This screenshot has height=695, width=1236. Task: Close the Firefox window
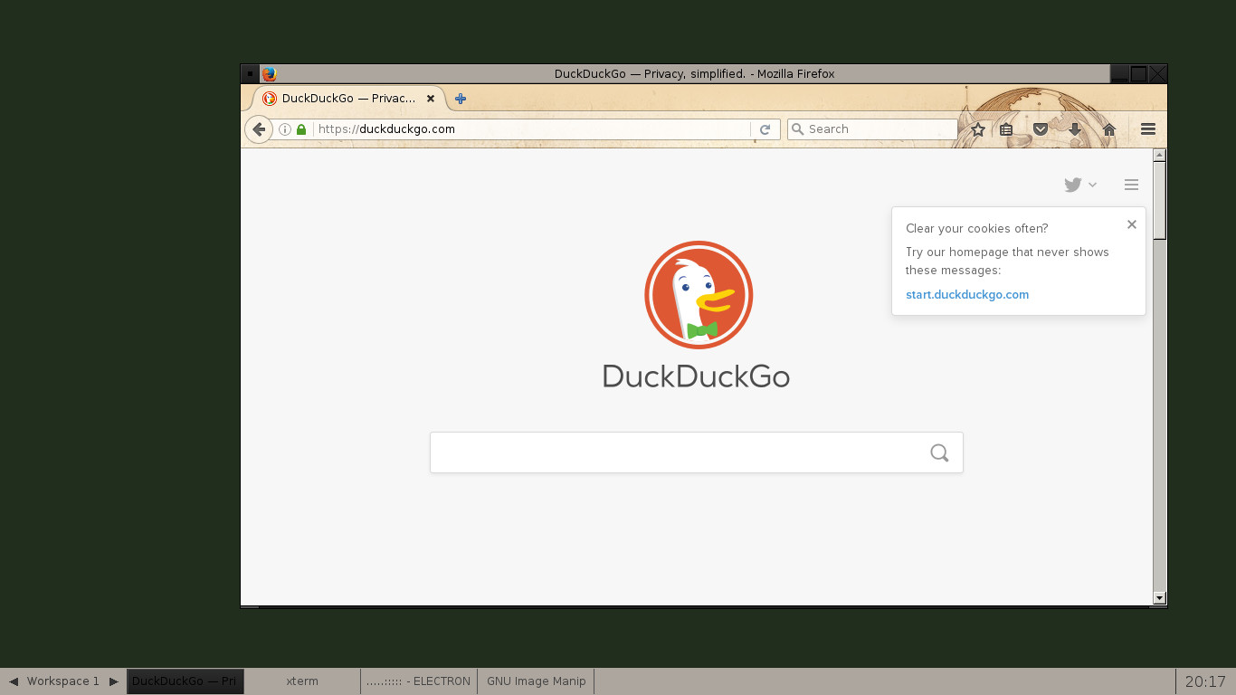pos(1157,74)
